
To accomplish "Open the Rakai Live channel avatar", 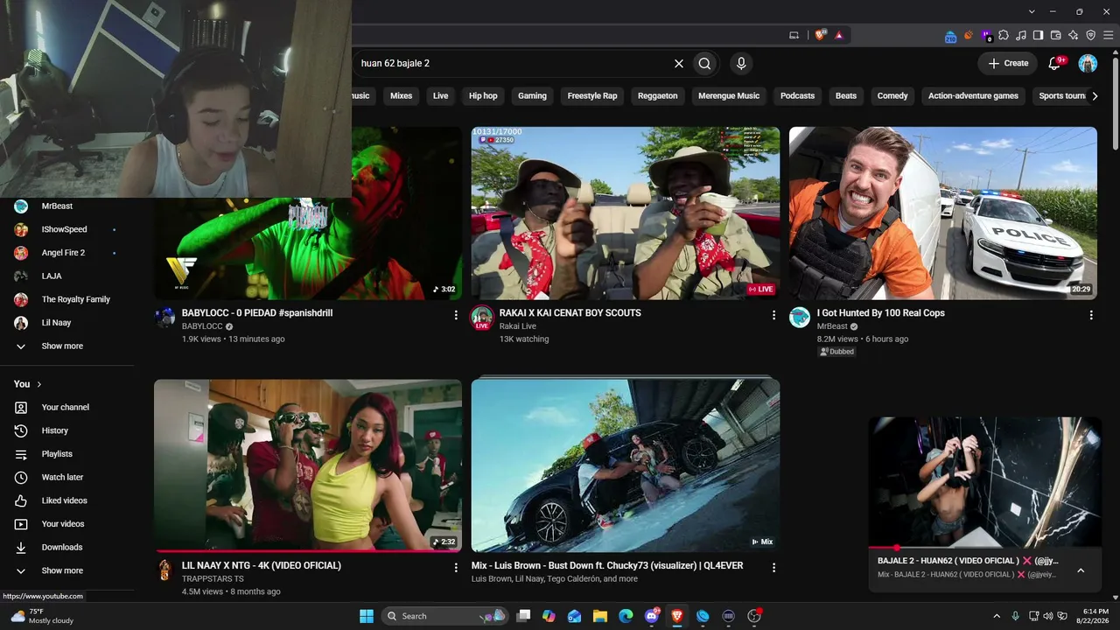I will point(482,318).
